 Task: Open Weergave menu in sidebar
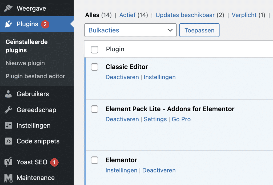37,8
